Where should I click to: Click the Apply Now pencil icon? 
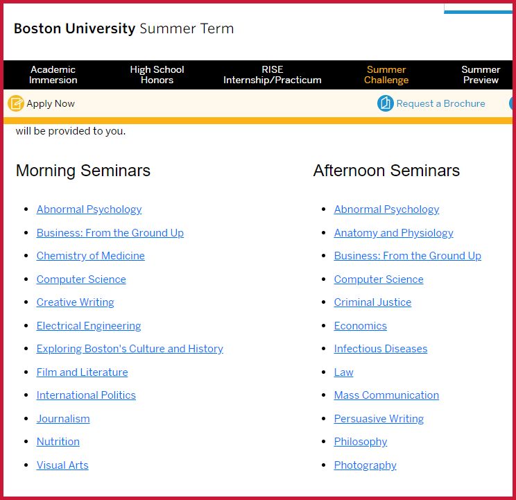(x=15, y=104)
